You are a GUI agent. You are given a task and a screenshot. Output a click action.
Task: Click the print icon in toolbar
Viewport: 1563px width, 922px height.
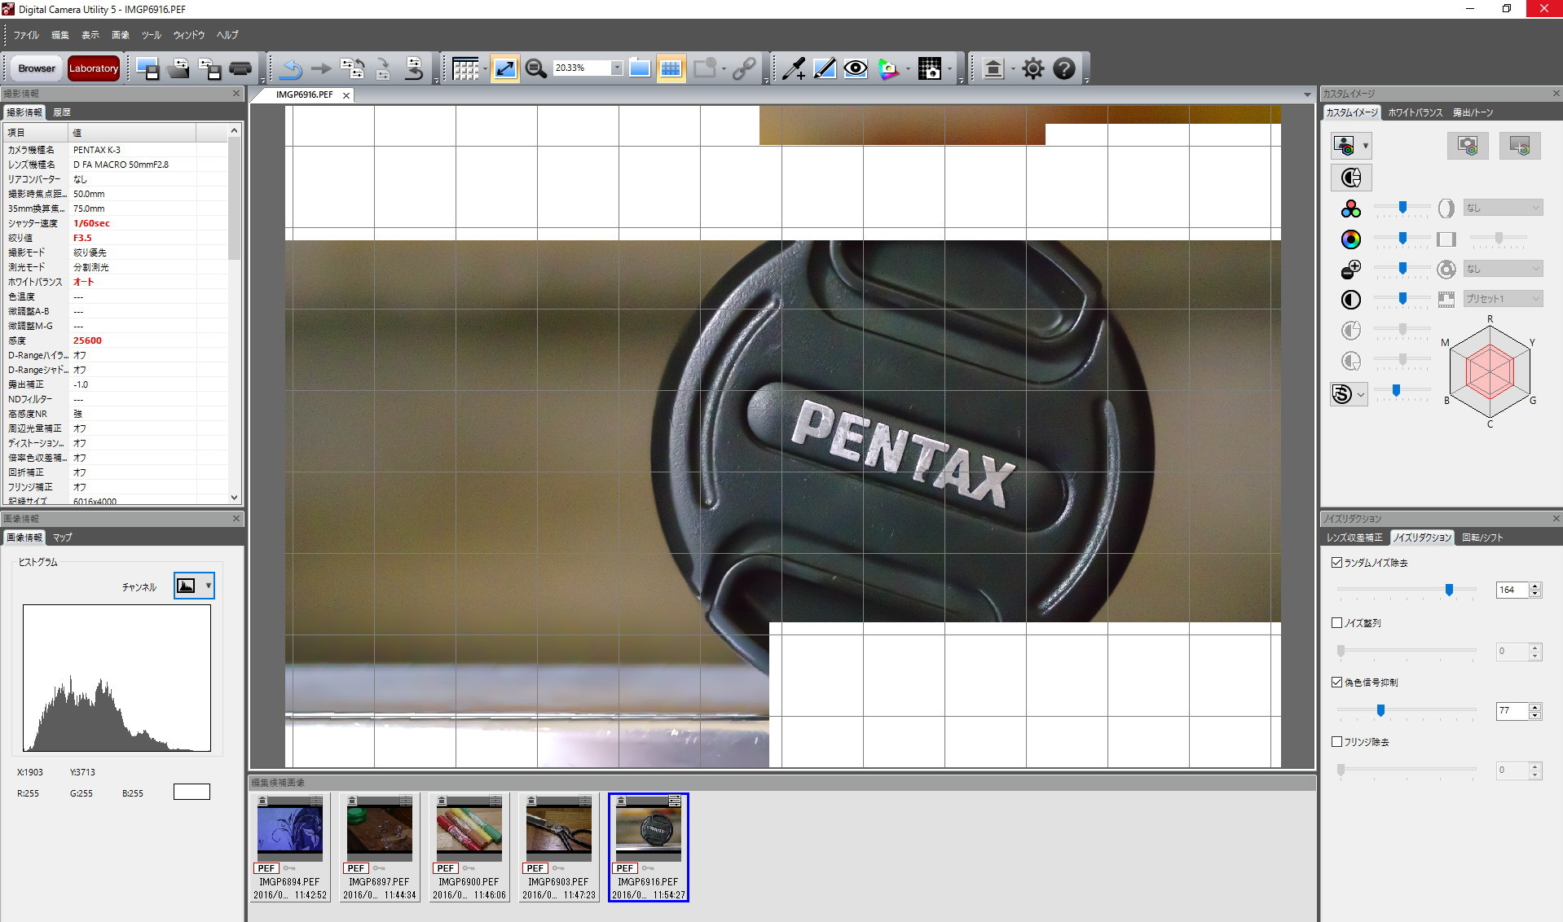pyautogui.click(x=240, y=69)
